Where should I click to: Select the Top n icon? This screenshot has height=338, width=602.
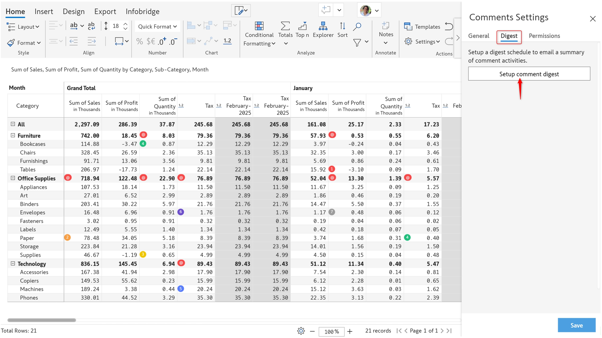coord(302,26)
